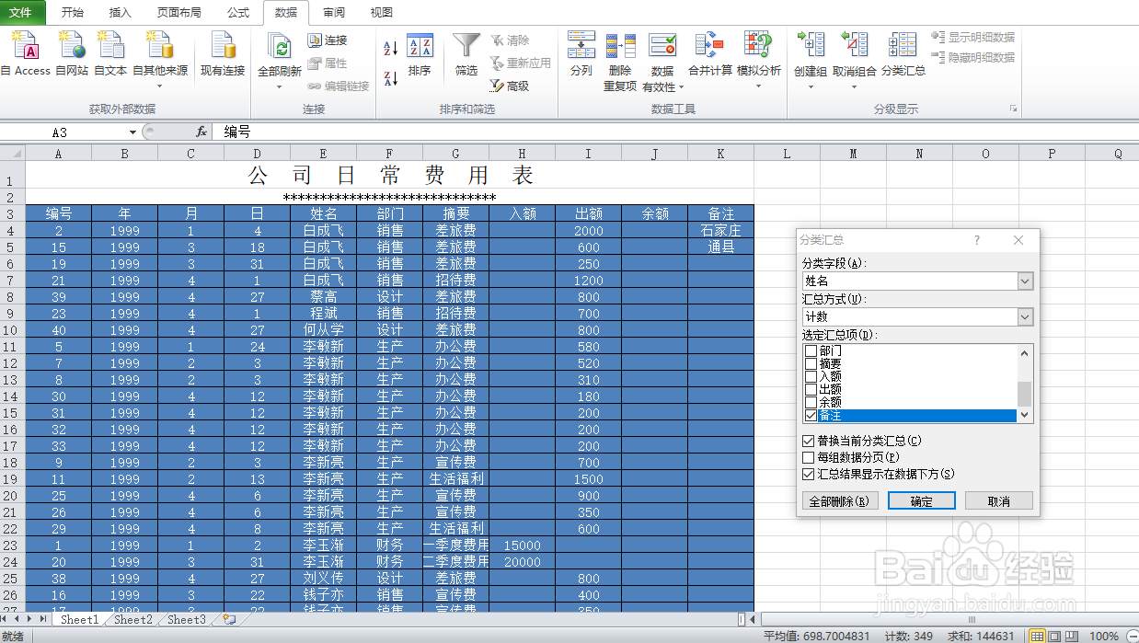Select the Sheet3 tab
The image size is (1139, 643).
point(187,619)
